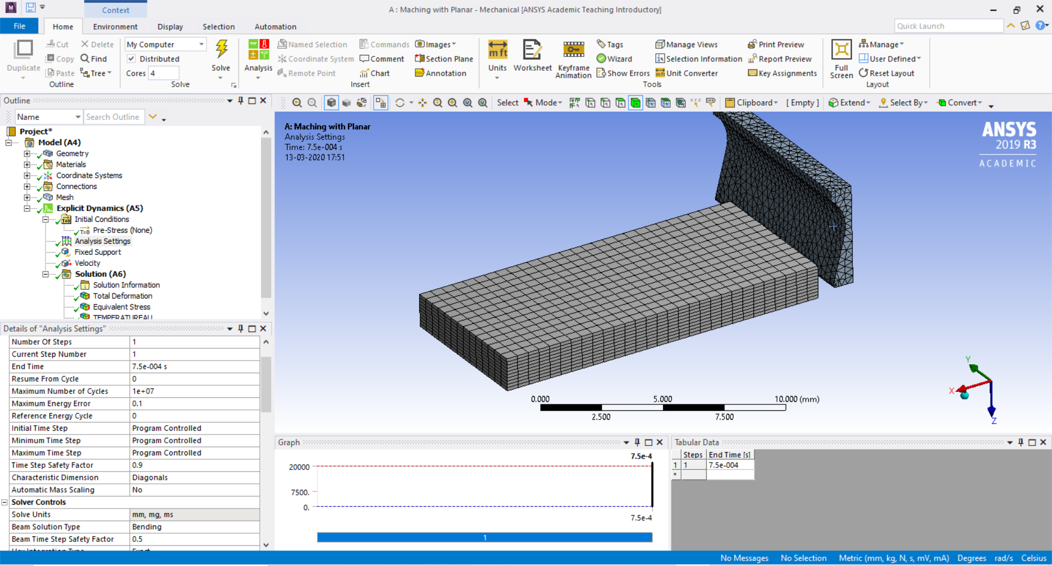Collapse the Explicit Dynamics (A5) branch
The width and height of the screenshot is (1052, 566).
pos(26,208)
